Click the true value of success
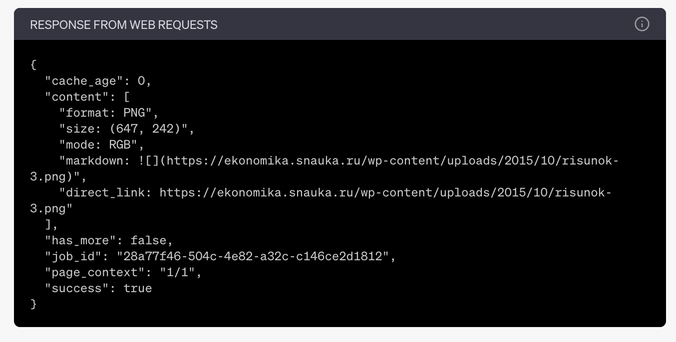Screen dimensions: 676x342 point(138,288)
